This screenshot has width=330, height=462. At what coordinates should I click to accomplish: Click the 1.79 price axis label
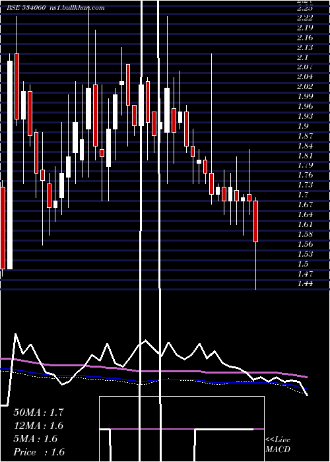click(x=305, y=165)
